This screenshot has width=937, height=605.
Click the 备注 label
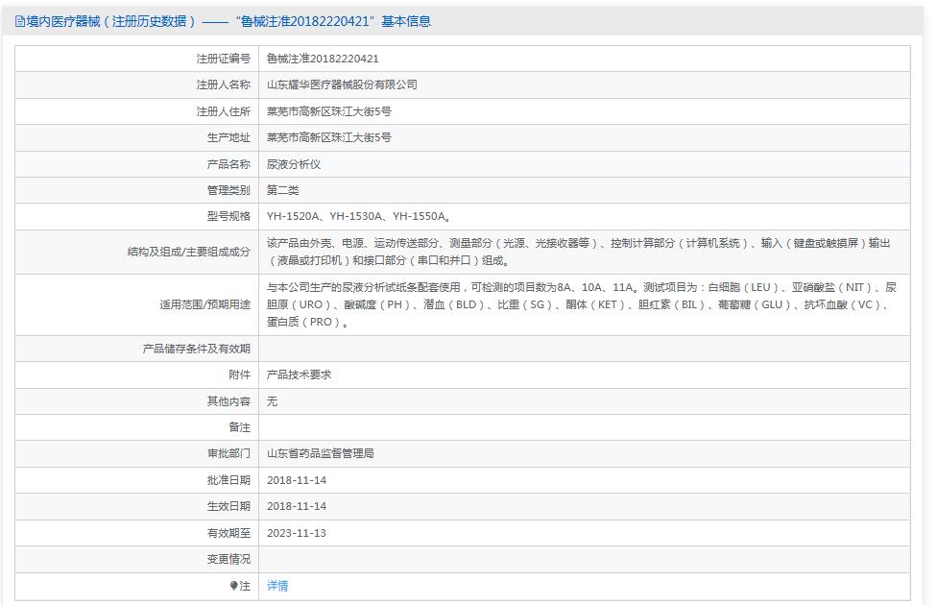click(240, 427)
